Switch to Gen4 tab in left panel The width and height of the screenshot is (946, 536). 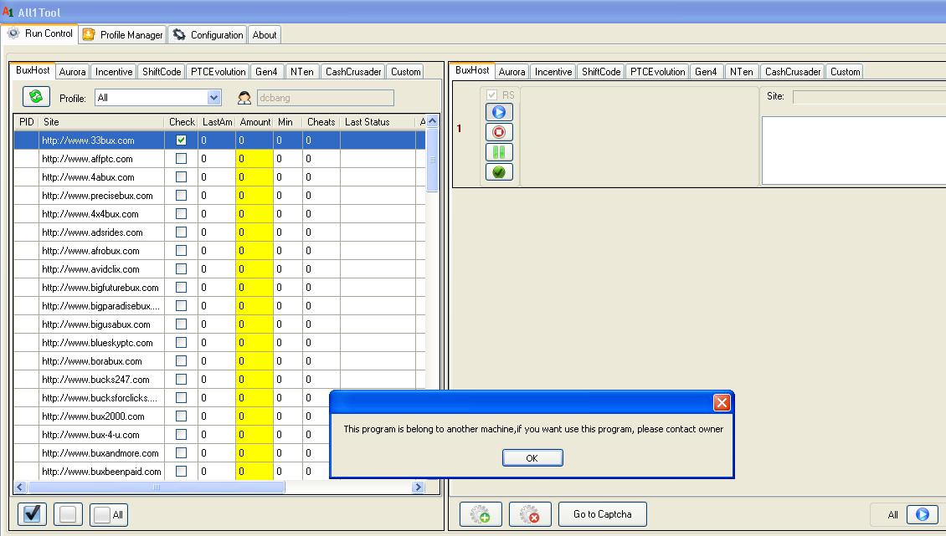pos(266,72)
